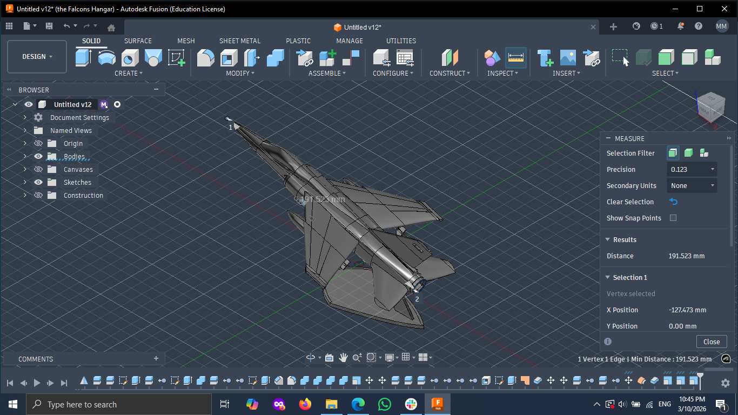Click the Pan hand icon
Screen dimensions: 738x415
click(x=343, y=357)
